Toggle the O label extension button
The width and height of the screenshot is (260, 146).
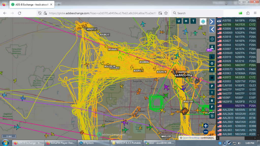pyautogui.click(x=212, y=63)
